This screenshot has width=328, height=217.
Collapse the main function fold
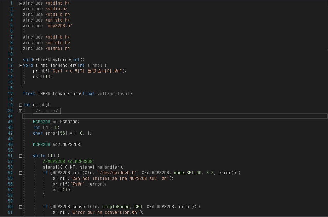click(x=21, y=105)
